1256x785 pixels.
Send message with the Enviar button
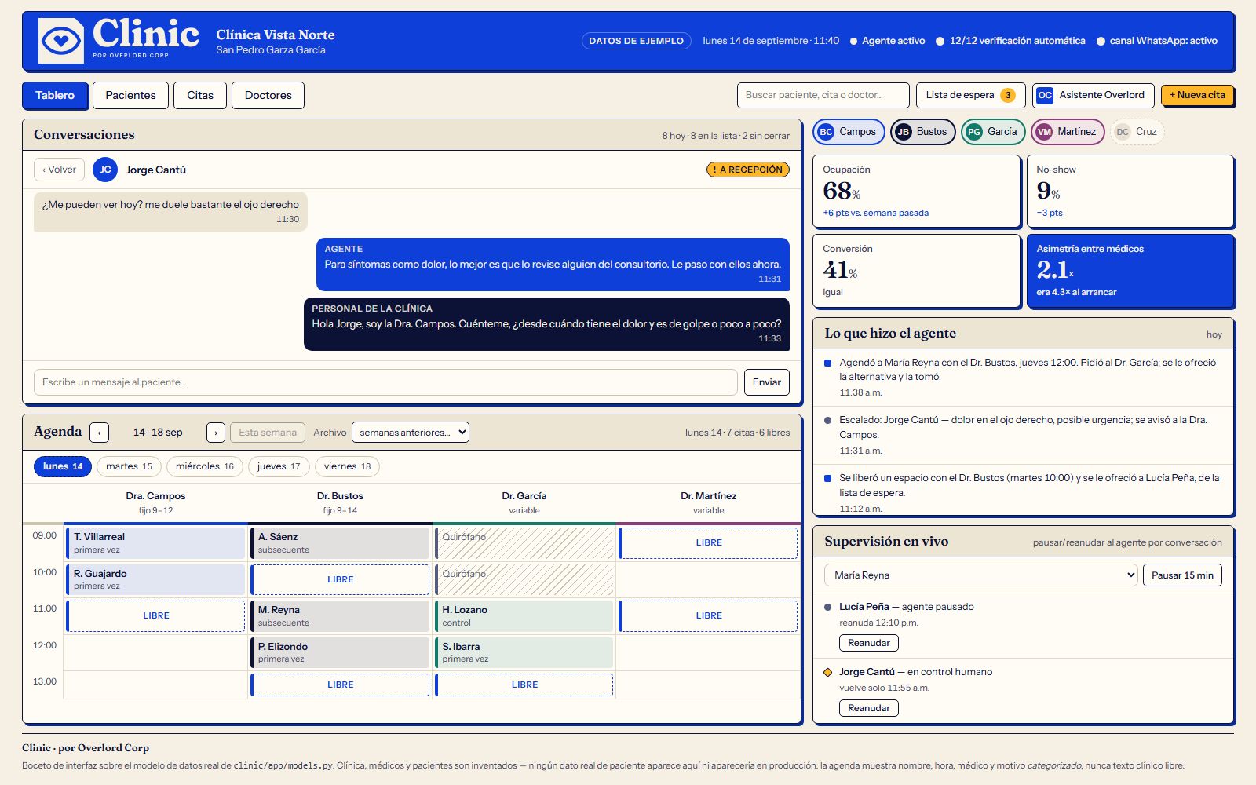(767, 382)
